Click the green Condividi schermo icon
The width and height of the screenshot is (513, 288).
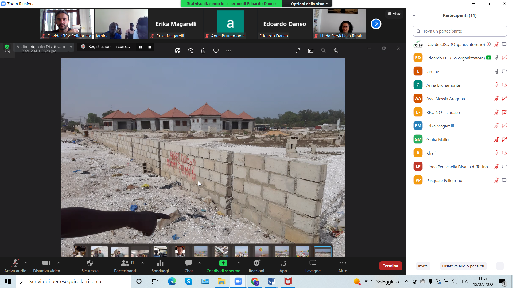223,263
